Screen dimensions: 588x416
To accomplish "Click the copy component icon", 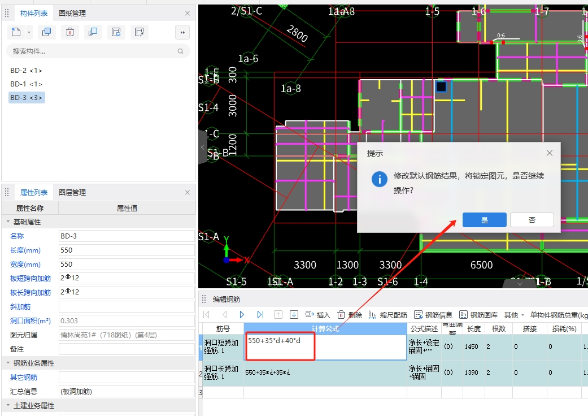I will [47, 32].
